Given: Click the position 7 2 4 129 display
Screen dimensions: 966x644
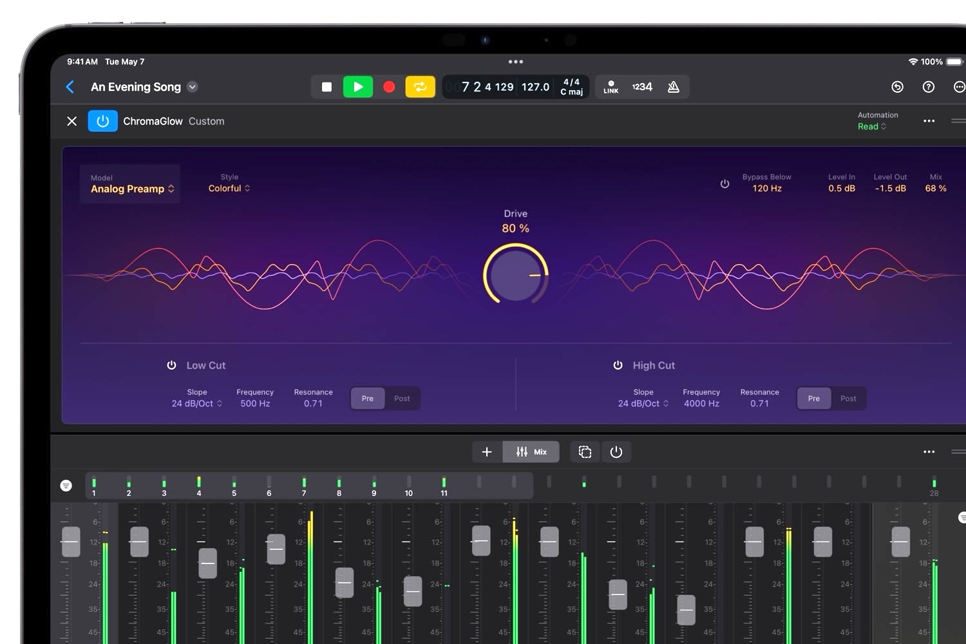Looking at the screenshot, I should 488,87.
